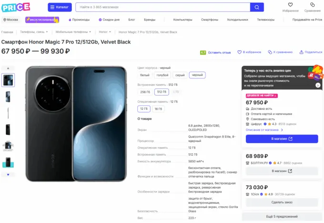Open Сравнение icon in header
The width and height of the screenshot is (324, 223).
point(313,5)
